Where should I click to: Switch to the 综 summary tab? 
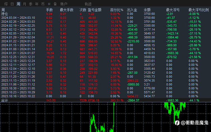tap(6, 4)
